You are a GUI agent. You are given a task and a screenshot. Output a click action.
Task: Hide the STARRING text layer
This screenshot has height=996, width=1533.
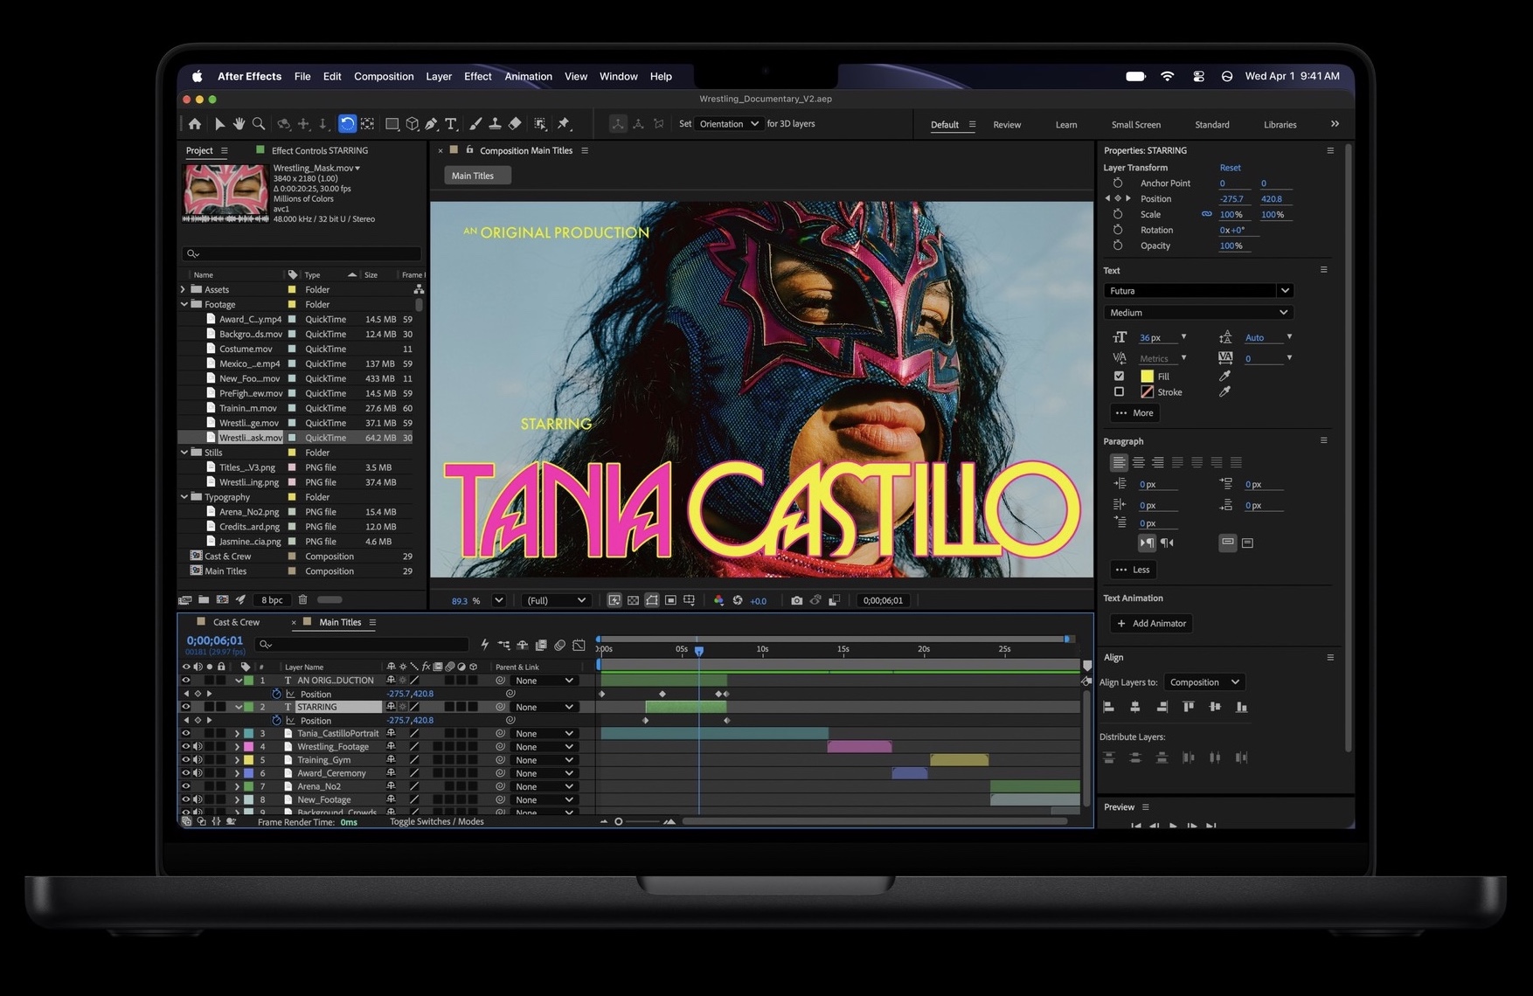click(185, 707)
